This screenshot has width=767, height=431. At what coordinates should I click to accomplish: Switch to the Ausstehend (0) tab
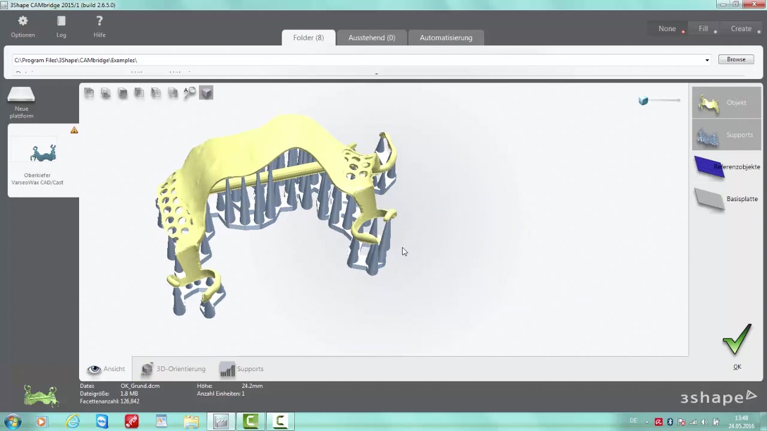372,38
